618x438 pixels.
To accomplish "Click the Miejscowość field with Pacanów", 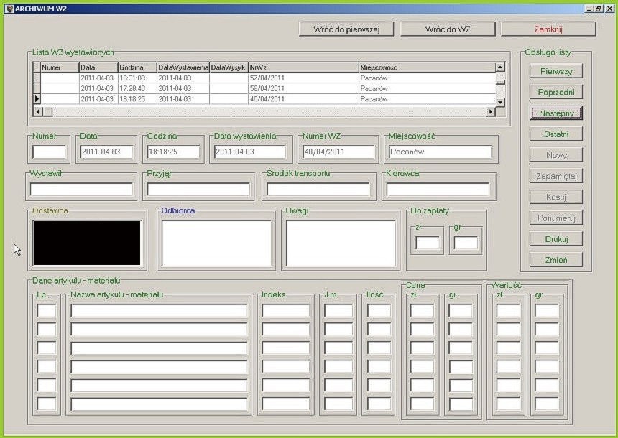I will click(440, 152).
